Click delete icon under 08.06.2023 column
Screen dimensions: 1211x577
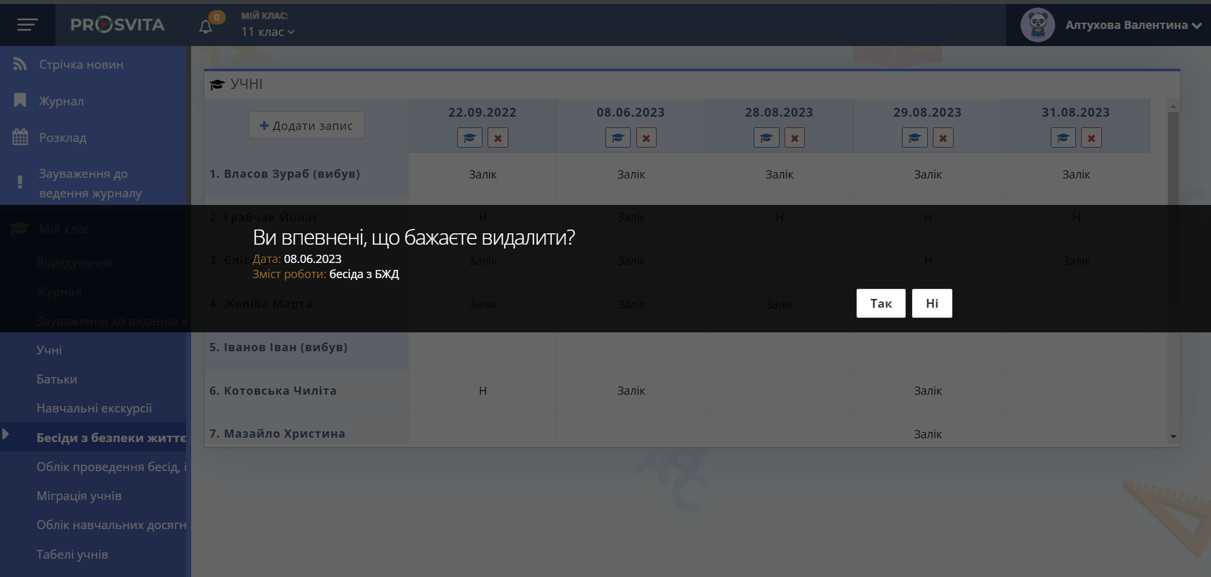(646, 137)
